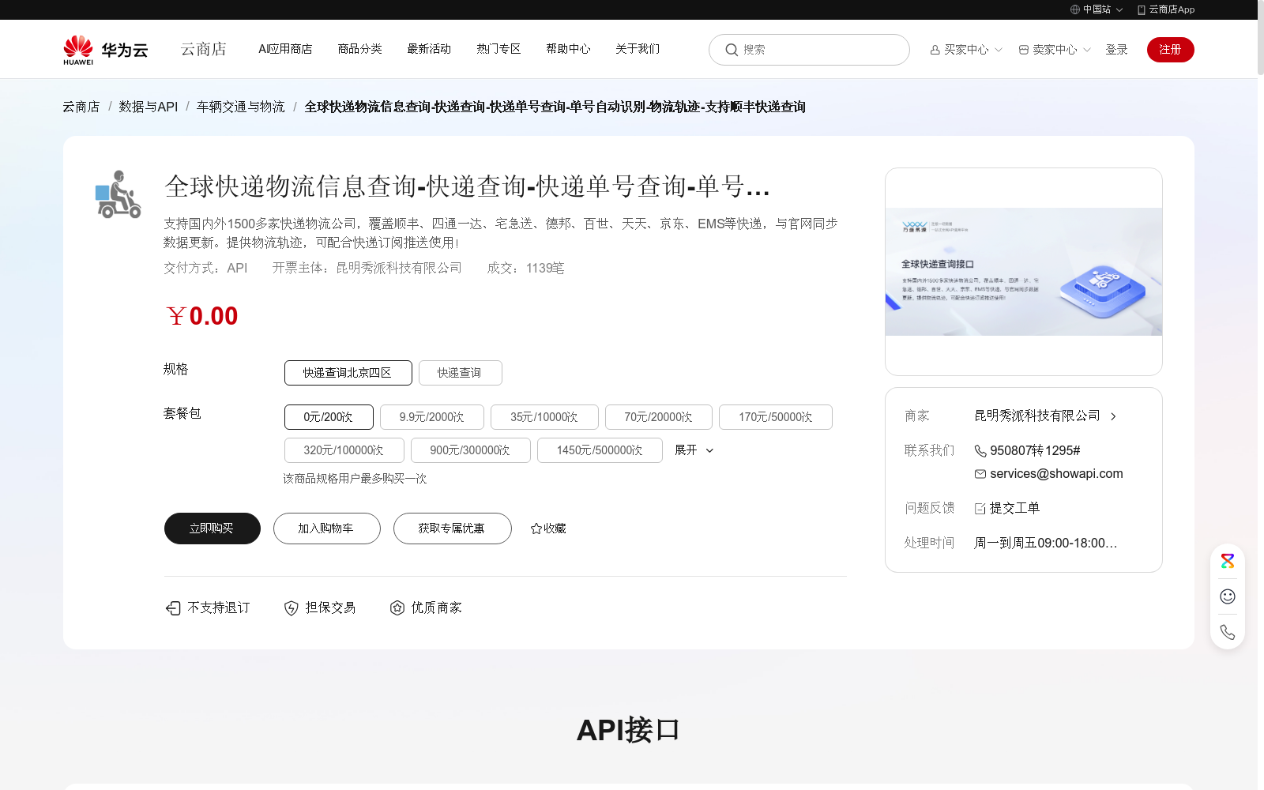Click the delivery scooter product icon
1264x790 pixels.
118,194
